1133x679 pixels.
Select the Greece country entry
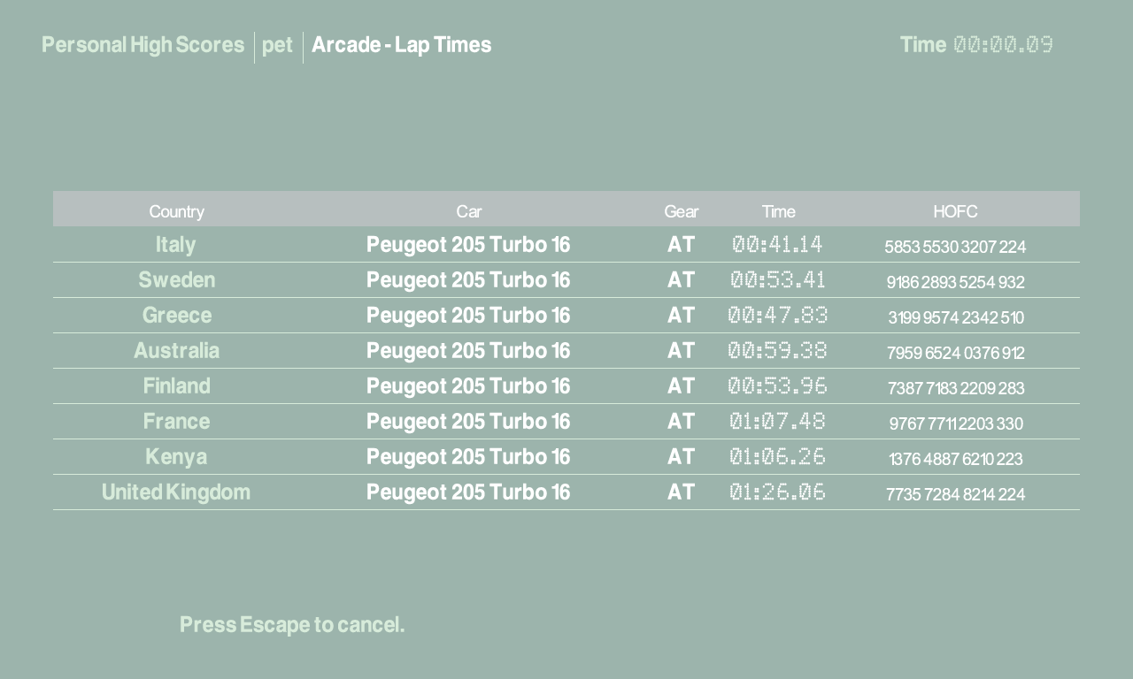176,316
